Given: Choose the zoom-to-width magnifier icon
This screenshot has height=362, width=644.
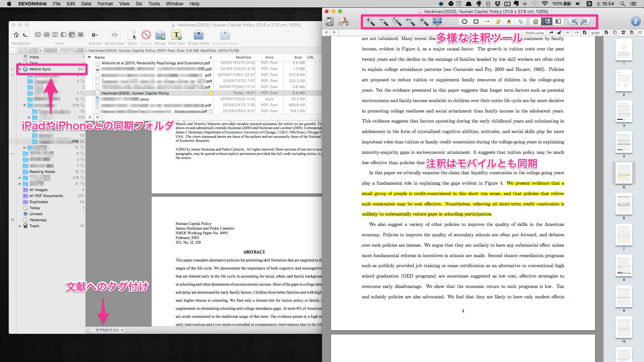Looking at the screenshot, I should coord(410,21).
